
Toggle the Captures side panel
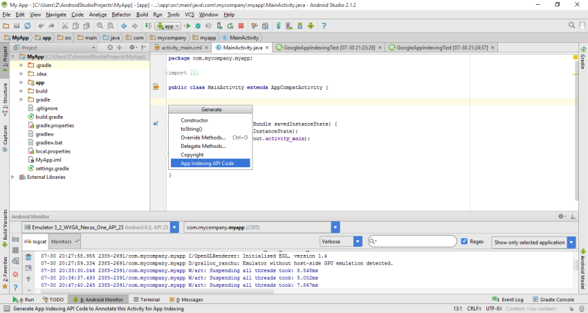tap(5, 138)
